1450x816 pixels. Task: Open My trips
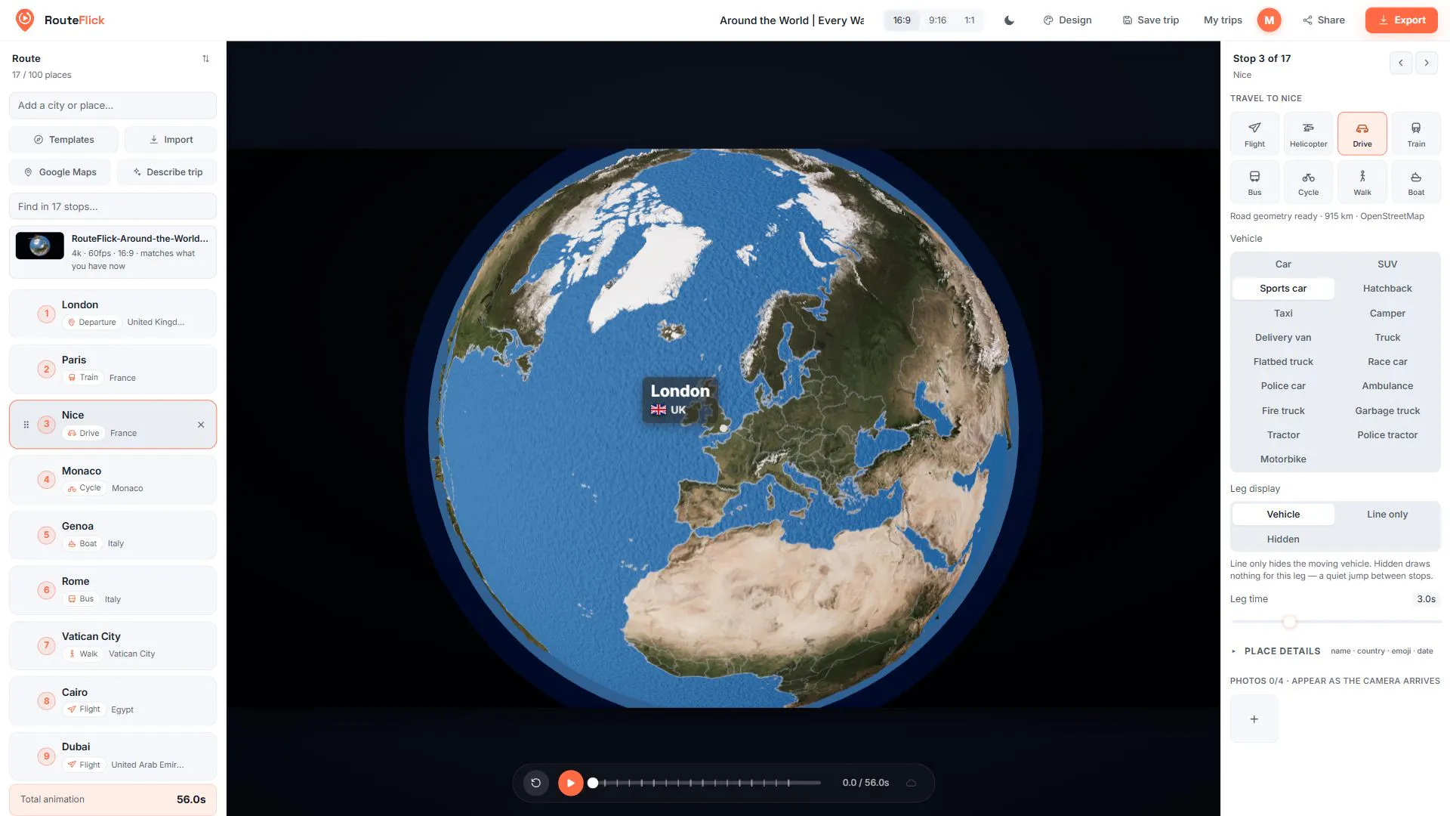[1223, 20]
